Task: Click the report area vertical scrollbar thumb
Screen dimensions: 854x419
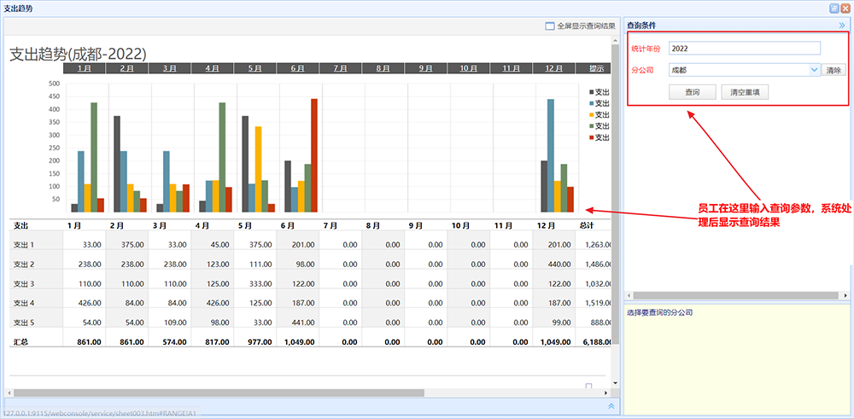Action: point(615,193)
